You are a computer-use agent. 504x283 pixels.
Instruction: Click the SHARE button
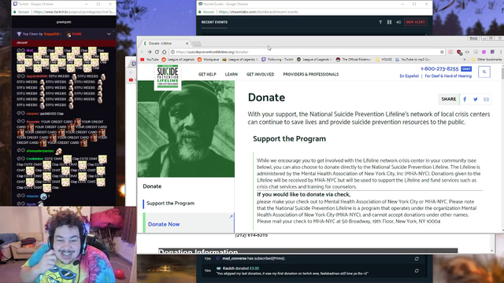449,99
